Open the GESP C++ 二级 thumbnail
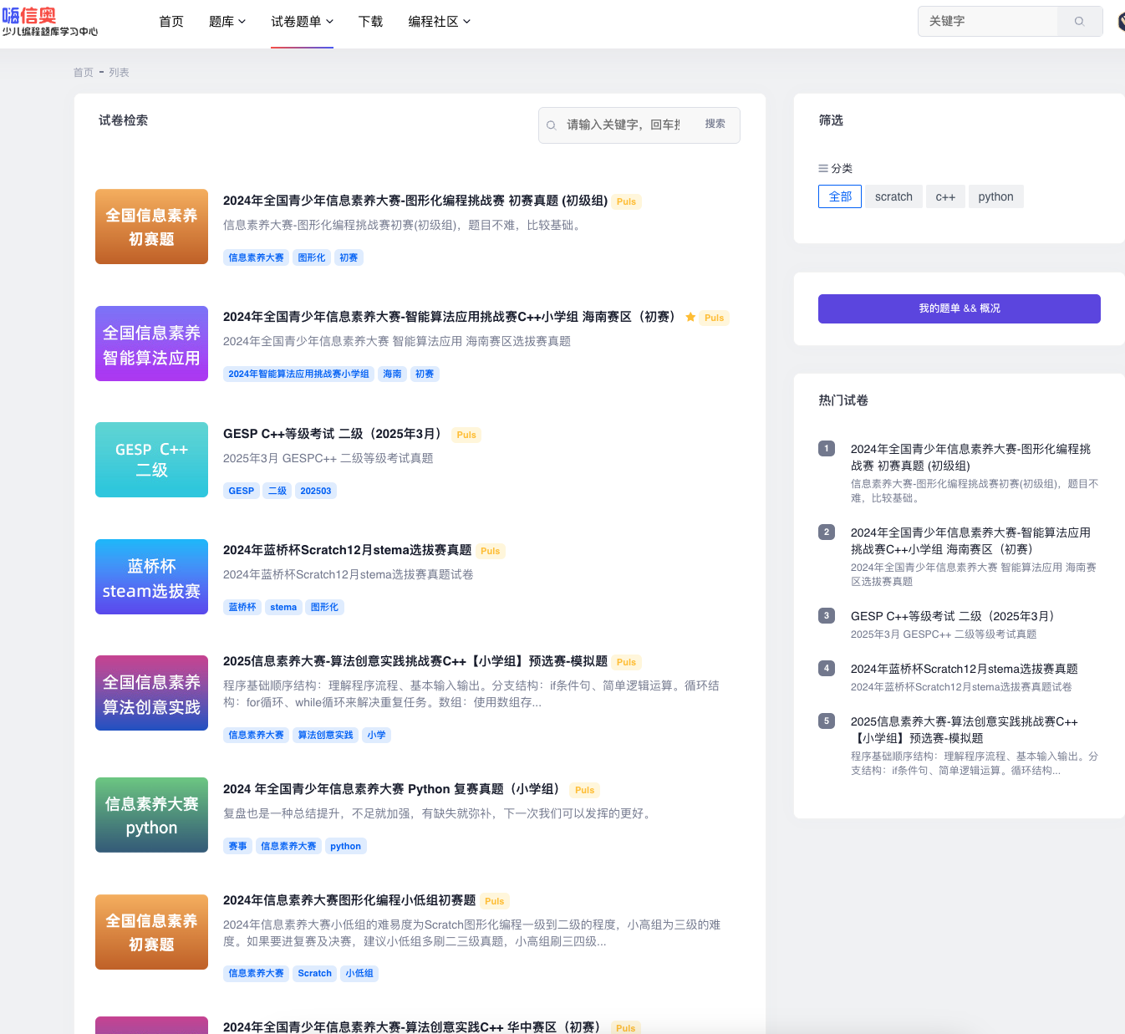 coord(151,460)
